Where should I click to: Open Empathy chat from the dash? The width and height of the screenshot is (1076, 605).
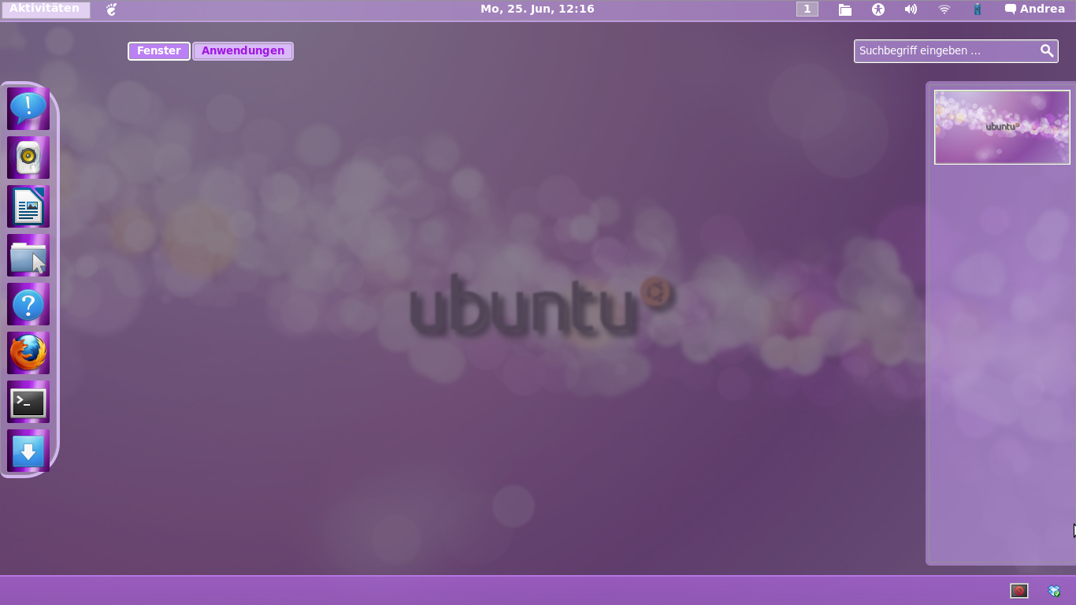pyautogui.click(x=28, y=109)
